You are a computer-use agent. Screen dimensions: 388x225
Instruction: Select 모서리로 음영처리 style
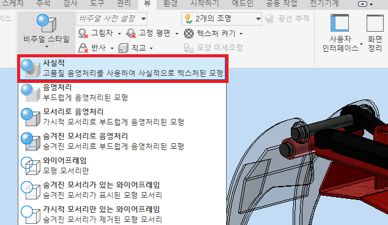[122, 117]
